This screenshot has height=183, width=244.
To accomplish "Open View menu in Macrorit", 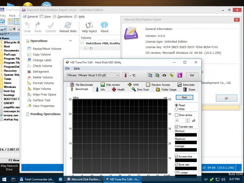I will [45, 16].
